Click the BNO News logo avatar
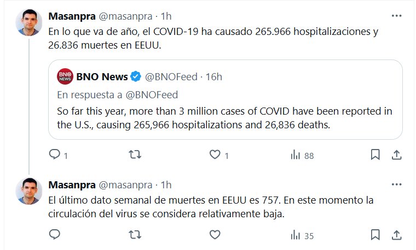The image size is (416, 250). (65, 77)
